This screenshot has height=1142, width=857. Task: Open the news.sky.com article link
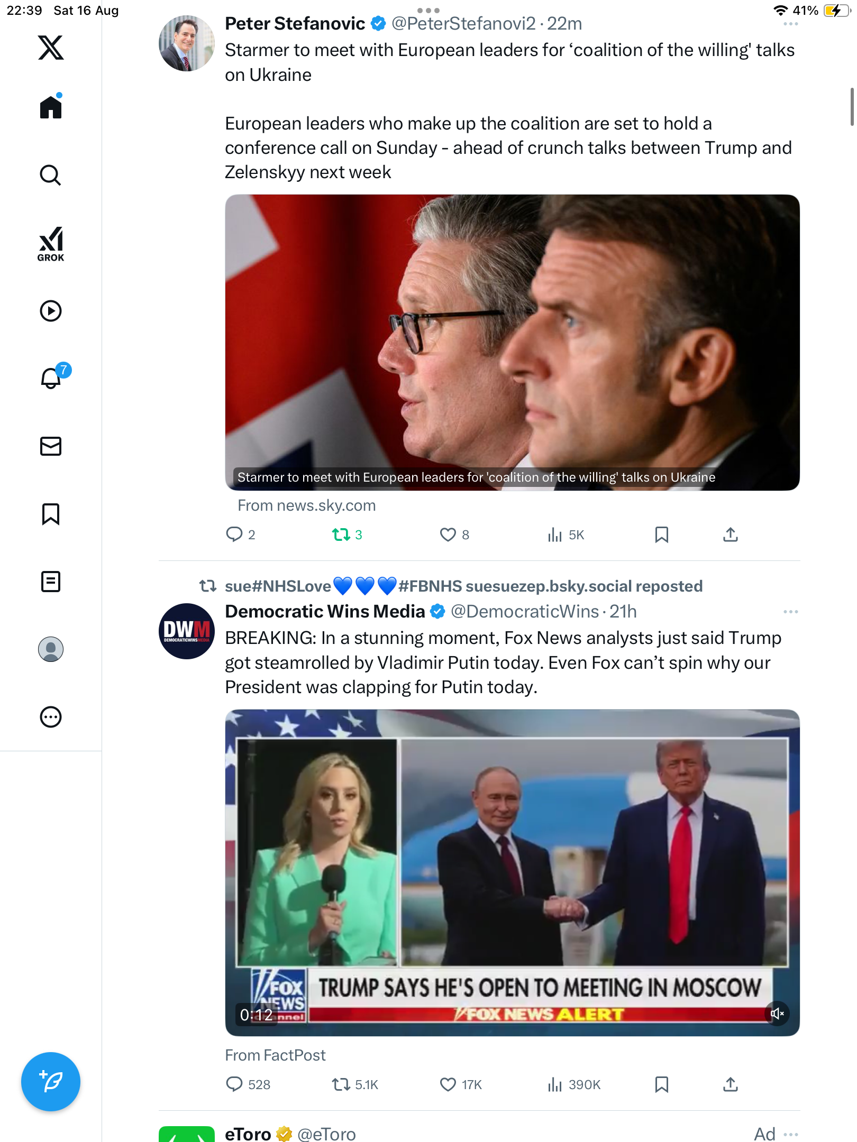[x=307, y=505]
